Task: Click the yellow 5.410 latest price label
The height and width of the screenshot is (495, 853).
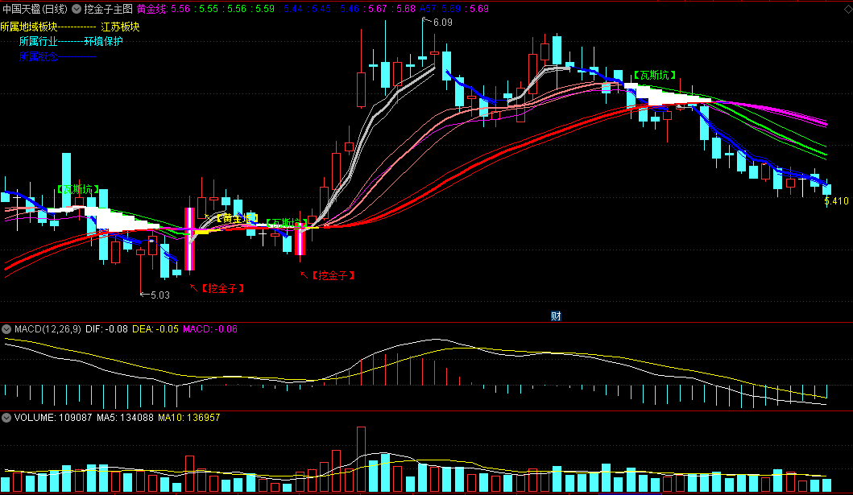Action: pyautogui.click(x=836, y=201)
